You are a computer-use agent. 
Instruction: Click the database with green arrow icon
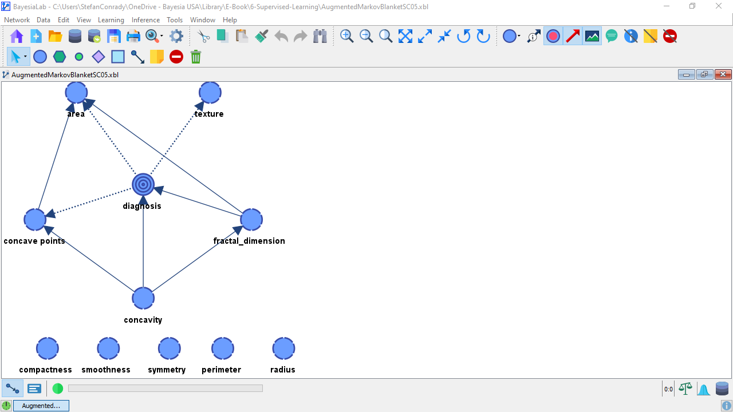(x=94, y=37)
